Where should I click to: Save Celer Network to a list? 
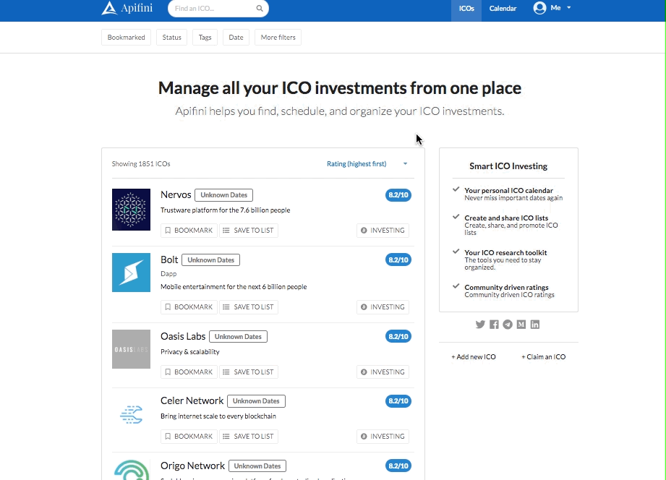pyautogui.click(x=249, y=436)
